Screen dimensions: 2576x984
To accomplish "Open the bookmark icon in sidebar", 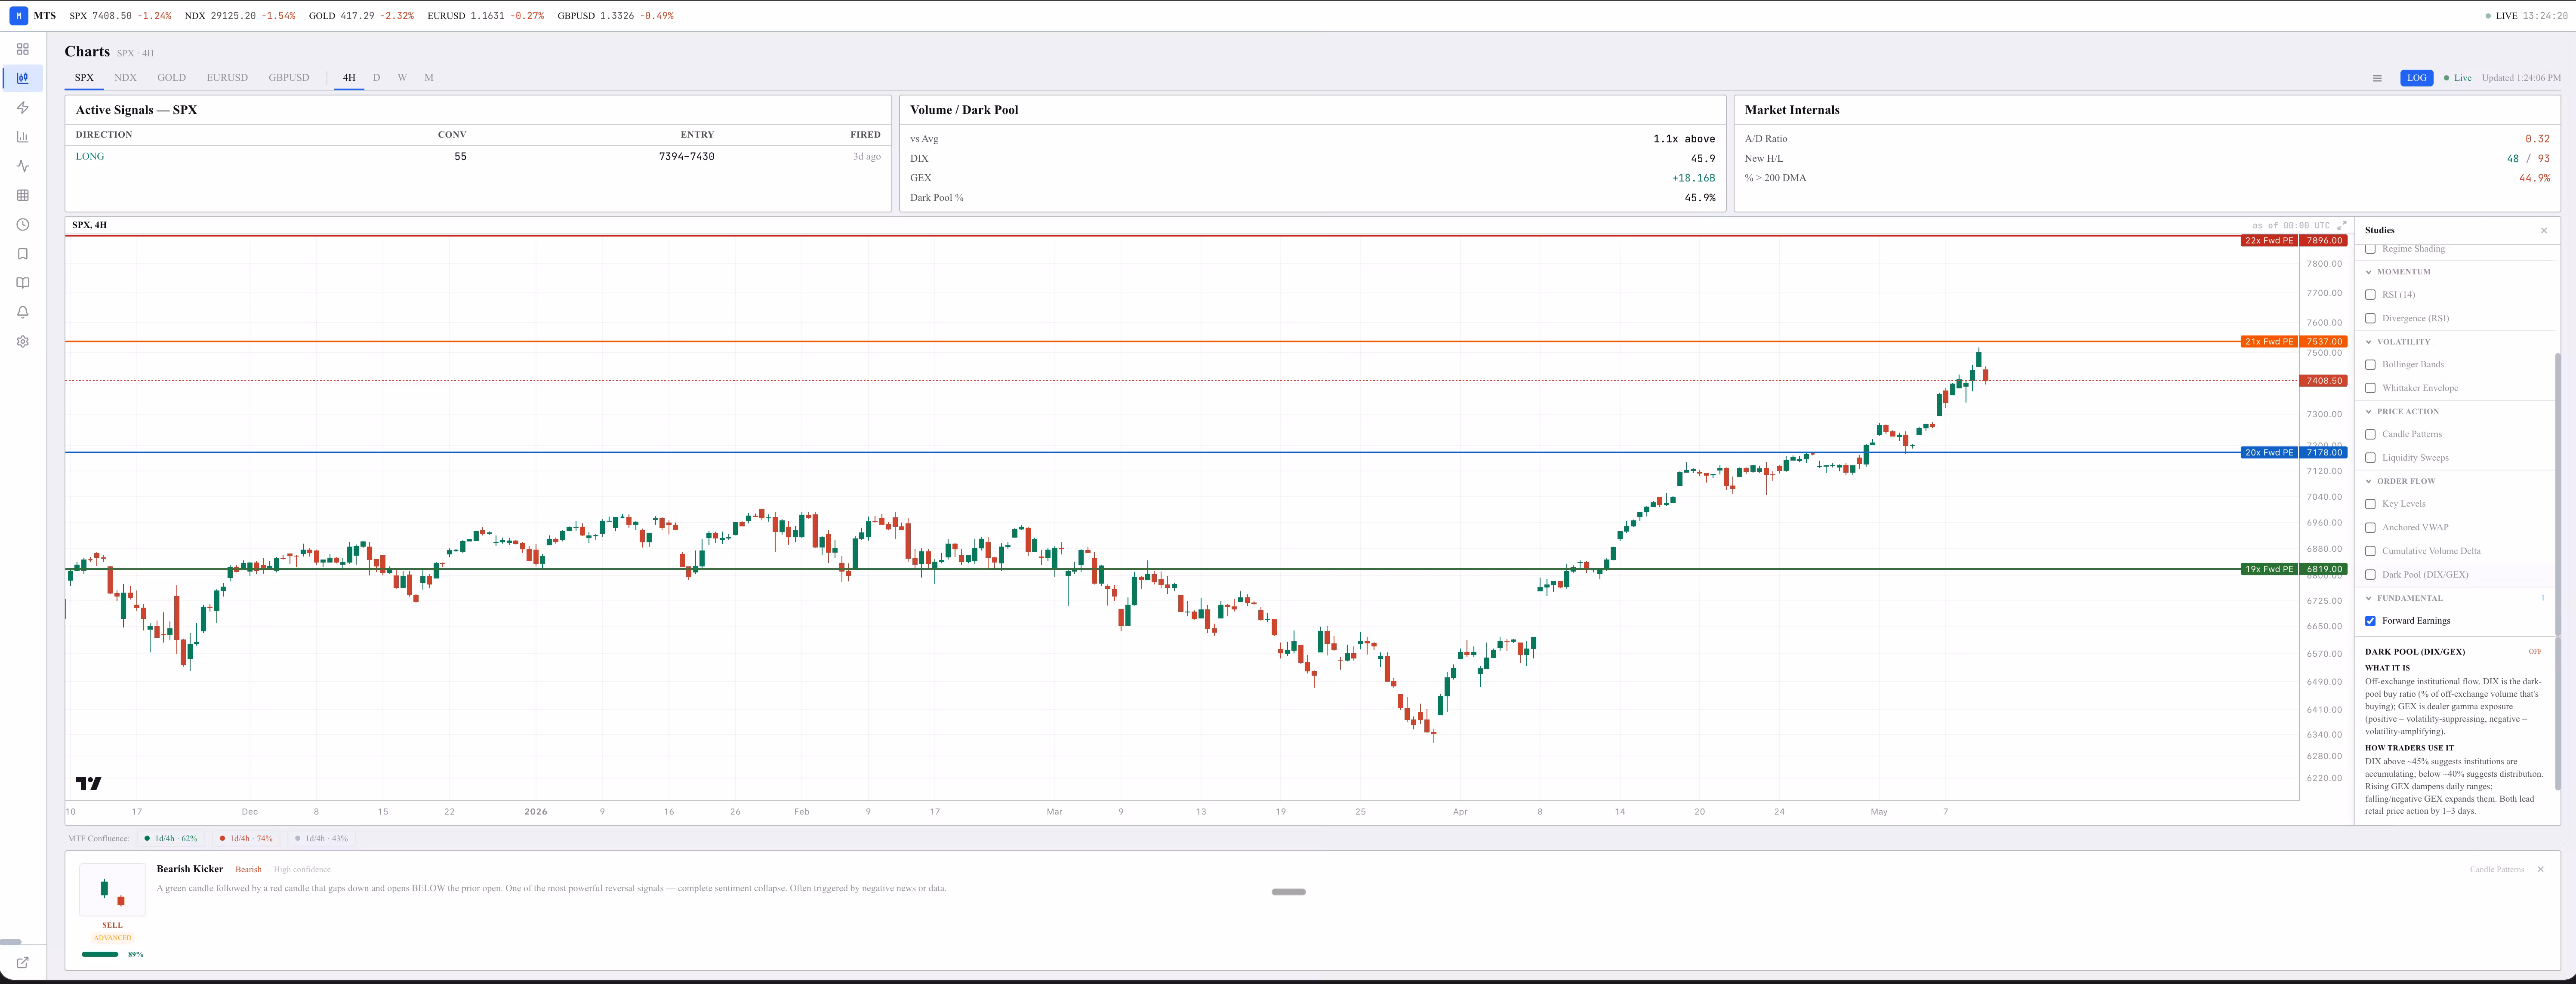I will coord(23,254).
